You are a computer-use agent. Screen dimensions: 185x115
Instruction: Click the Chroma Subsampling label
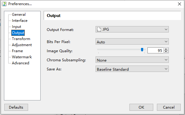click(66, 60)
